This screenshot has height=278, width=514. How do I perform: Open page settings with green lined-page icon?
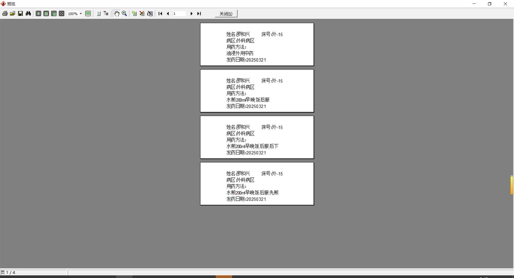pos(88,14)
